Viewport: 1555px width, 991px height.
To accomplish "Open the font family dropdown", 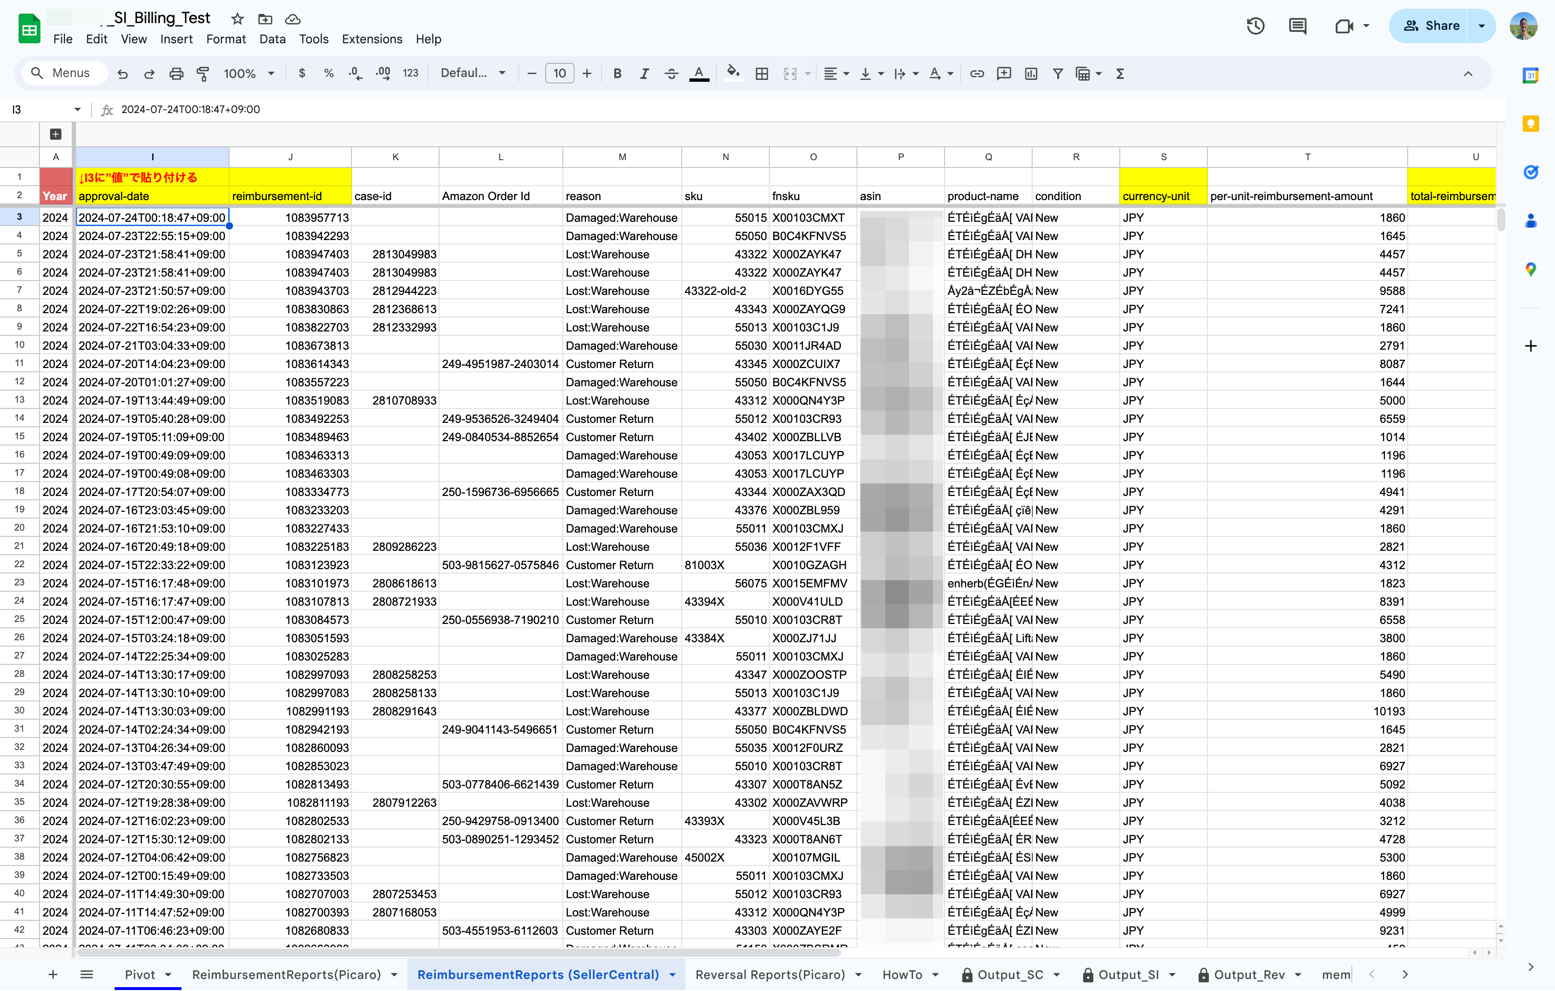I will (473, 74).
